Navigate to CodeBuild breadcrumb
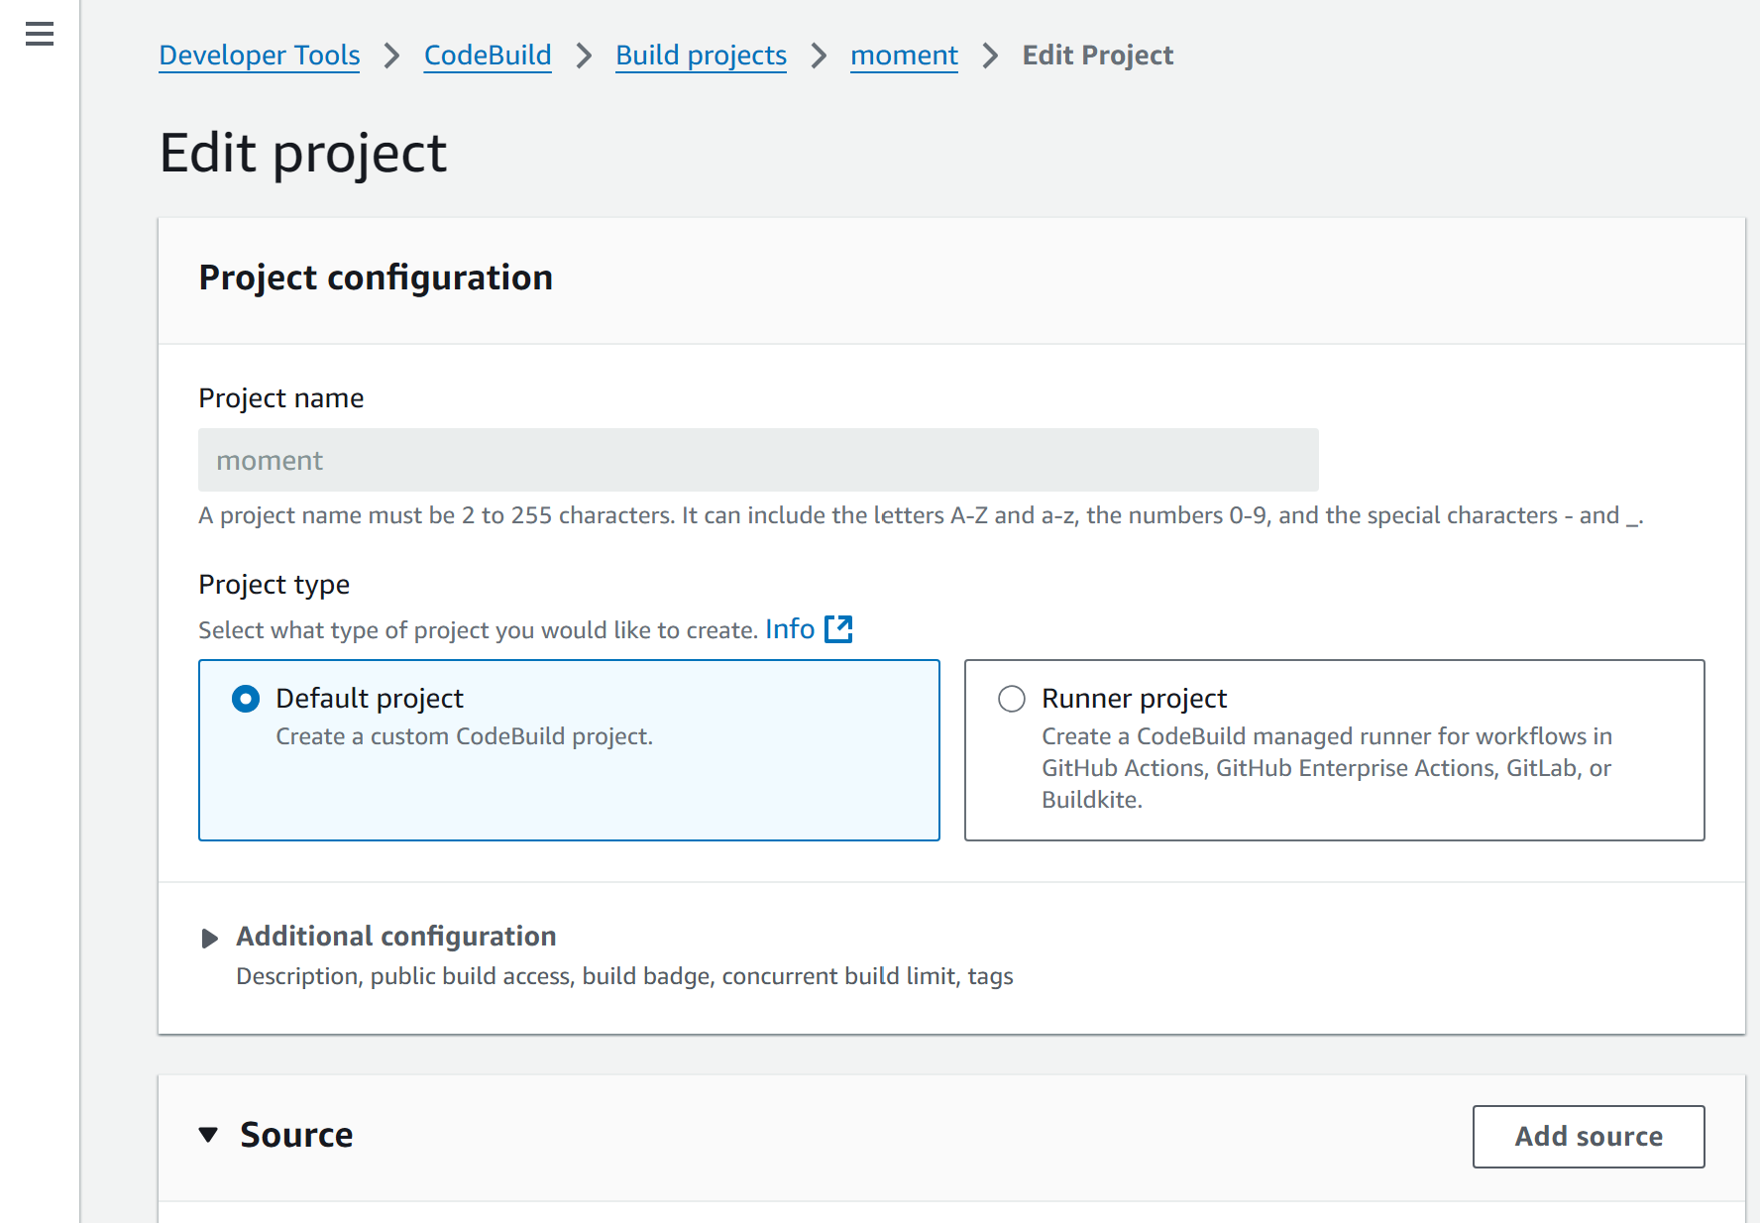The width and height of the screenshot is (1760, 1223). [x=488, y=56]
